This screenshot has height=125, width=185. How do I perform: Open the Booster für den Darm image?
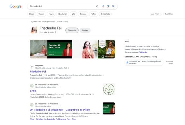[60, 49]
